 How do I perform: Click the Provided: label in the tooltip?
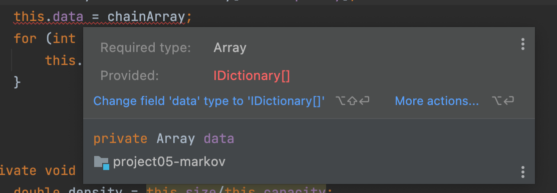point(129,76)
